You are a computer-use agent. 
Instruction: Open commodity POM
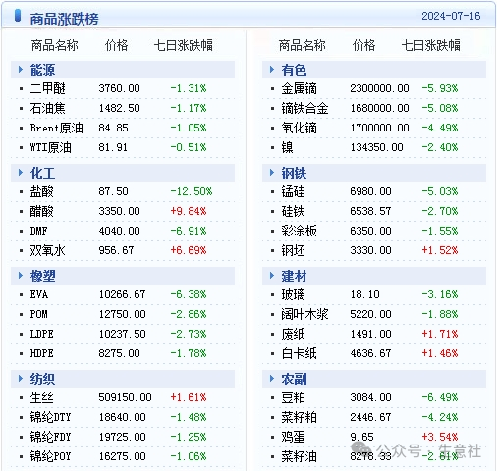[x=38, y=314]
